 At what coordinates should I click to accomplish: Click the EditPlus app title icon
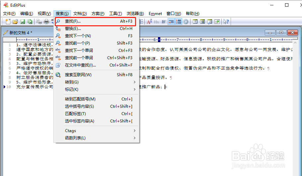pyautogui.click(x=6, y=5)
